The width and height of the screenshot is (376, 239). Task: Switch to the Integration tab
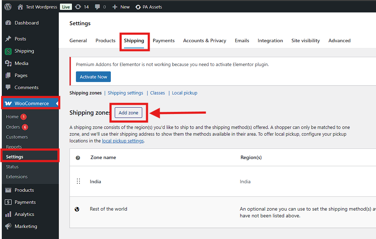click(x=270, y=40)
